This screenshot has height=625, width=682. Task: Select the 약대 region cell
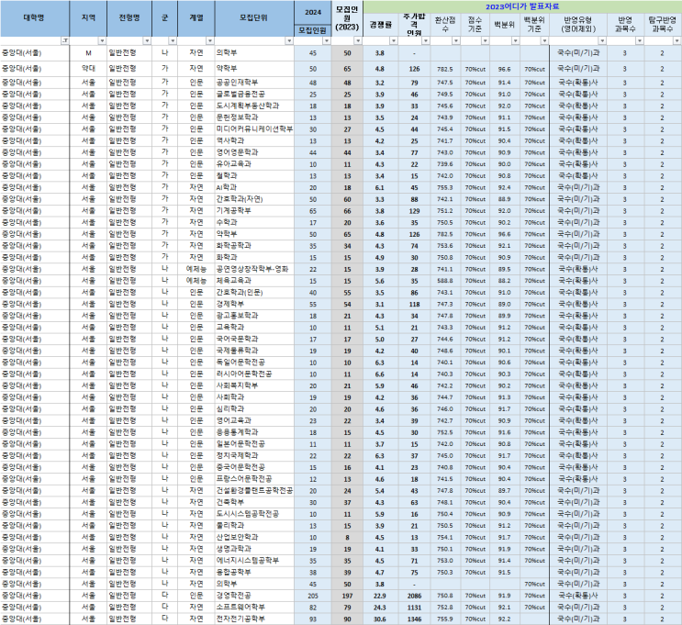pyautogui.click(x=88, y=69)
